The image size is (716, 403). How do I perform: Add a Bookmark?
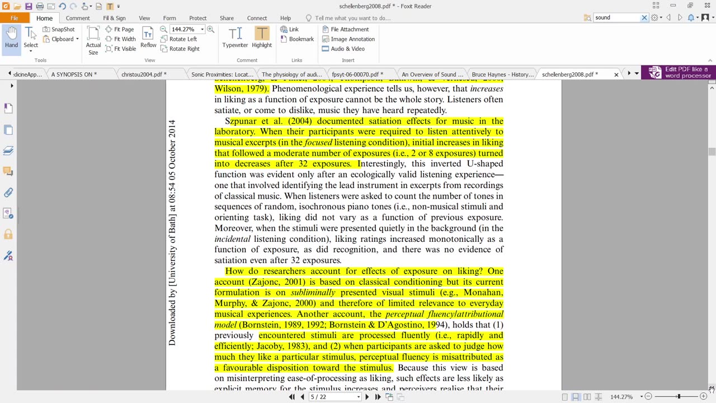coord(297,39)
